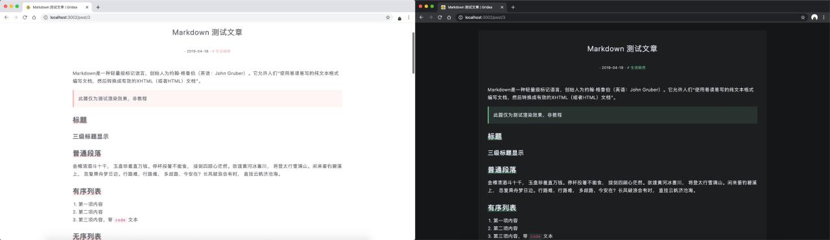View site info icon in light window address bar
830x240 pixels.
coord(46,18)
